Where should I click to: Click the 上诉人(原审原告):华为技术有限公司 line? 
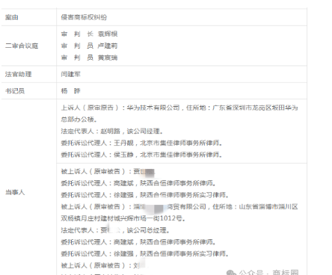179,108
